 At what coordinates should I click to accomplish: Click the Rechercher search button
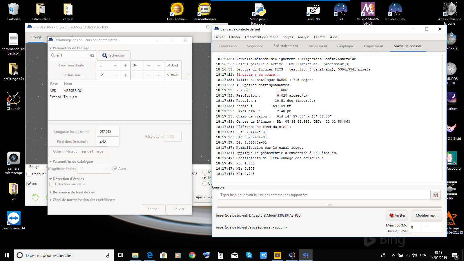[x=114, y=55]
